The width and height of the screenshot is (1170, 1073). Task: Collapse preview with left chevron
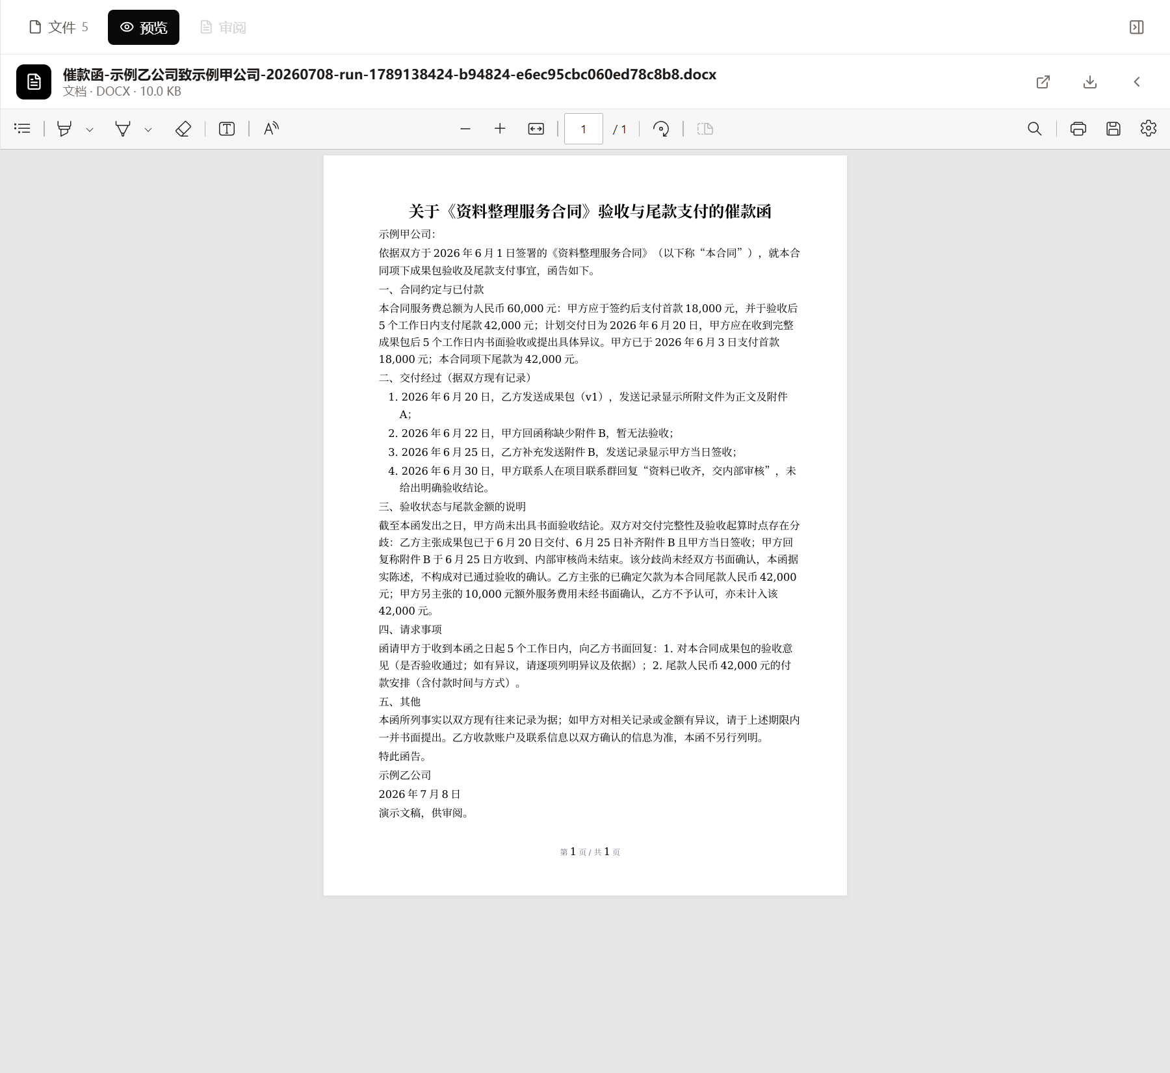[x=1137, y=82]
